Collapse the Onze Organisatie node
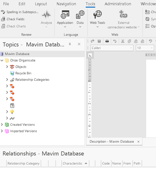Image resolution: width=156 pixels, height=180 pixels. tap(2, 60)
